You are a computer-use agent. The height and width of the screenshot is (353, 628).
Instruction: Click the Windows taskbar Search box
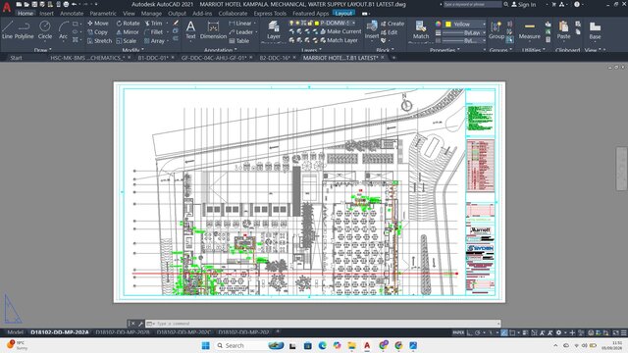pos(249,345)
